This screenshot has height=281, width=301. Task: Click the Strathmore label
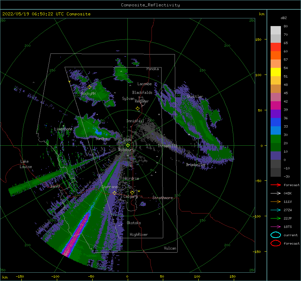pos(163,198)
